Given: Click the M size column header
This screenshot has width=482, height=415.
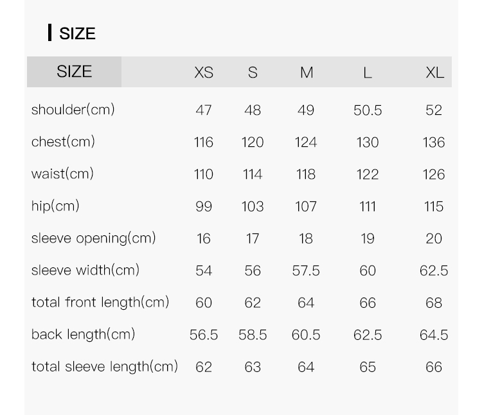Looking at the screenshot, I should [307, 72].
